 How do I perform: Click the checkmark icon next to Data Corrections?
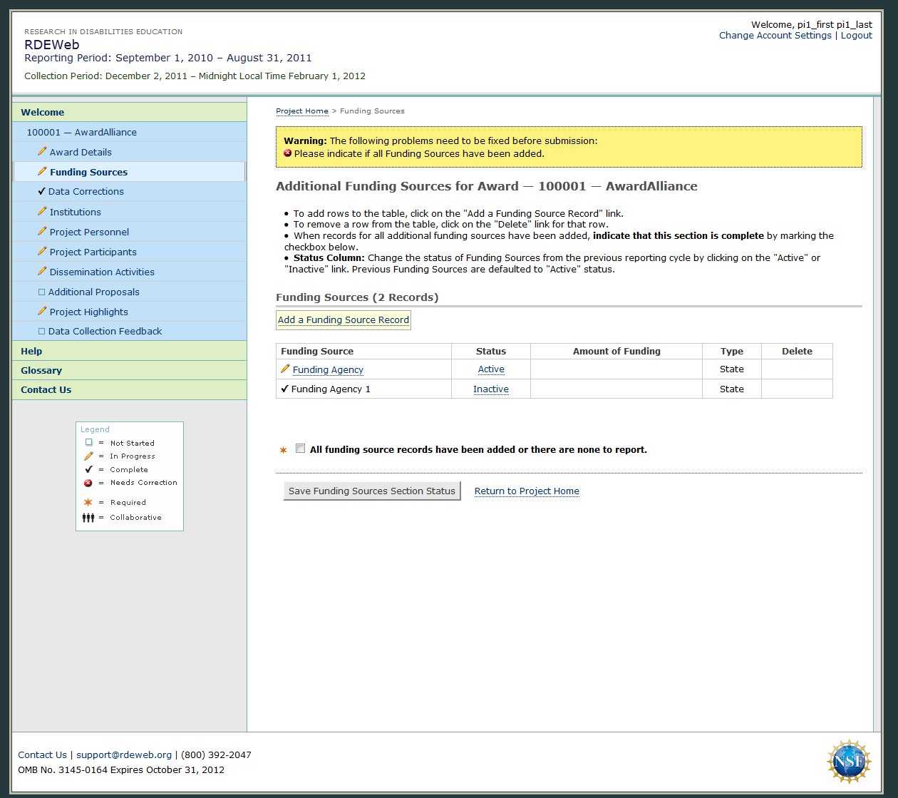(41, 191)
